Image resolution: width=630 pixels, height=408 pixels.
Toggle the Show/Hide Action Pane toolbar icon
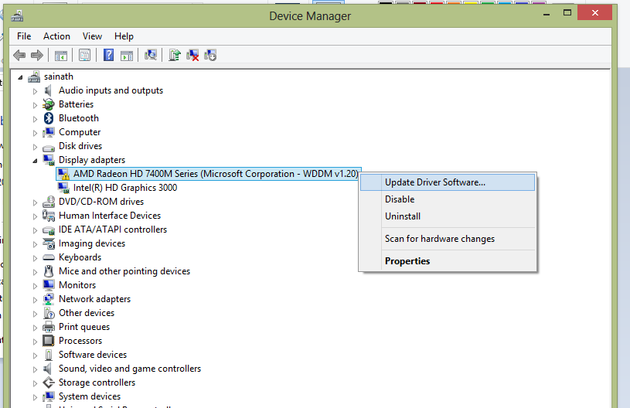127,56
